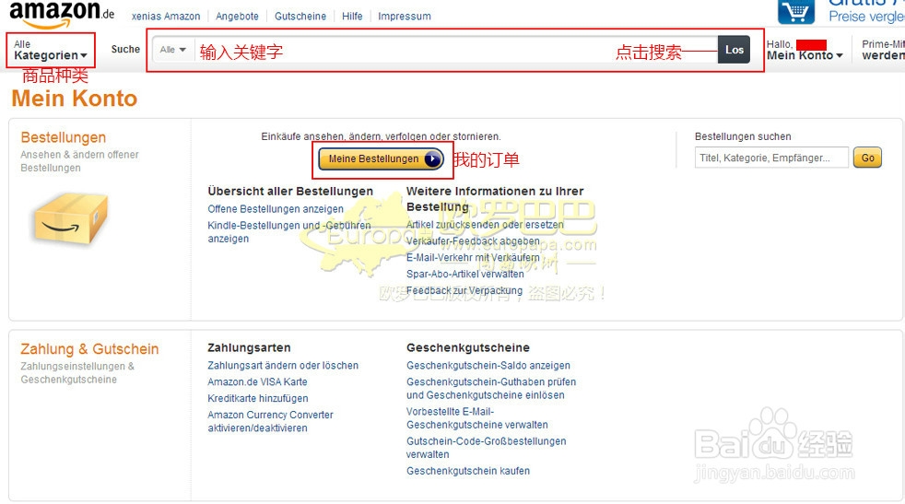Click the Mein Konto page heading

coord(75,99)
